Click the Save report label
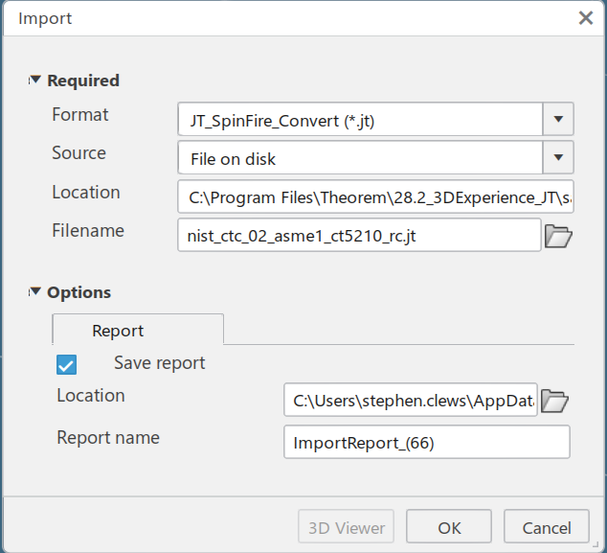 pos(160,363)
